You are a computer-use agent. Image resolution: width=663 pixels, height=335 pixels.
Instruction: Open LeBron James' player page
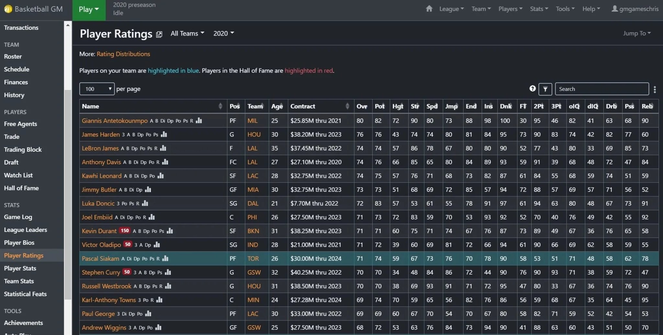tap(100, 148)
